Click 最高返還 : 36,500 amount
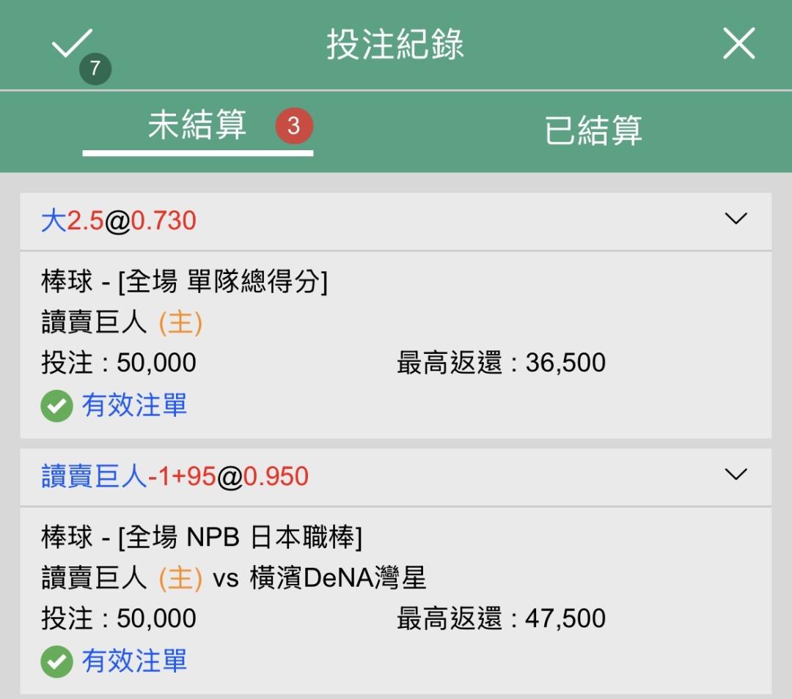Screen dimensions: 792x699 (x=501, y=363)
